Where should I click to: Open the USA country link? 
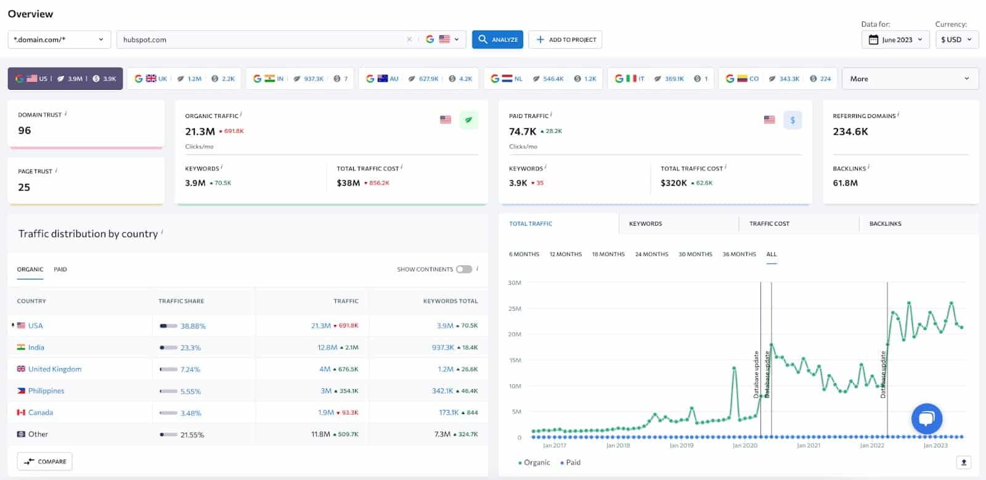[x=36, y=326]
